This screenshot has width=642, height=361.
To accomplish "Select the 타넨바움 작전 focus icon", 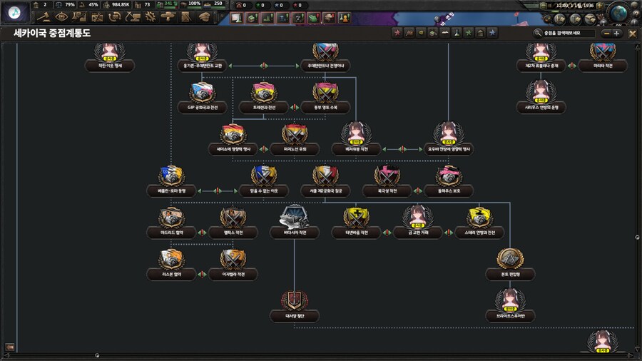I will point(356,216).
